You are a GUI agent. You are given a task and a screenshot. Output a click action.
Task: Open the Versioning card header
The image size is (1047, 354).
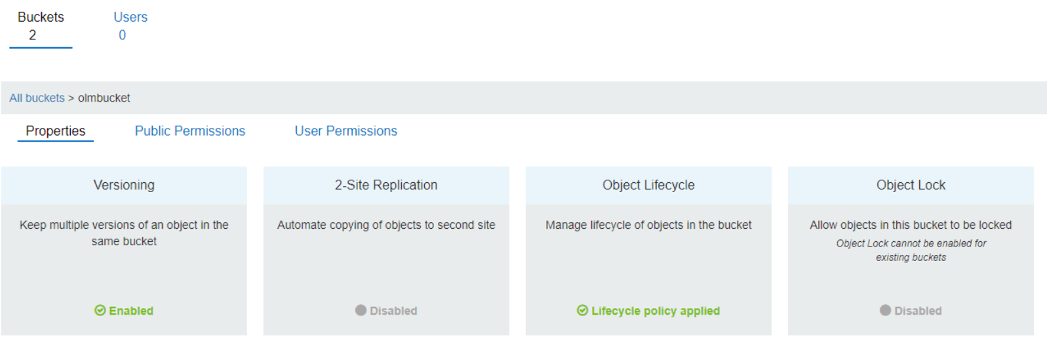pyautogui.click(x=124, y=185)
